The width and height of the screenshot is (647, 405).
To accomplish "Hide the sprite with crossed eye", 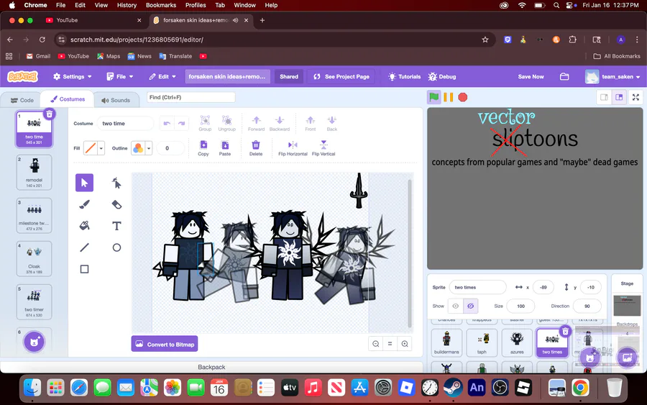I will (x=470, y=306).
